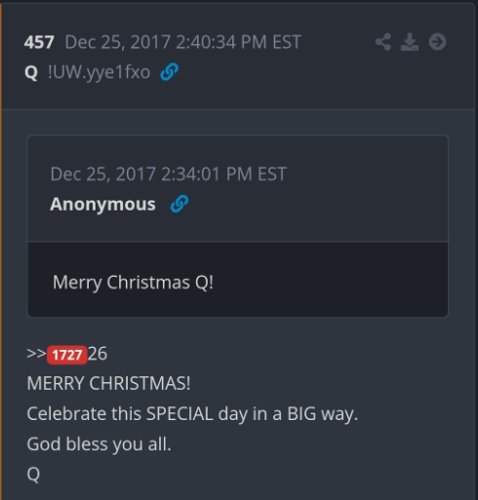Viewport: 478px width, 500px height.
Task: Click the link icon beside !UW.yye1fxo tripcode
Action: (170, 72)
